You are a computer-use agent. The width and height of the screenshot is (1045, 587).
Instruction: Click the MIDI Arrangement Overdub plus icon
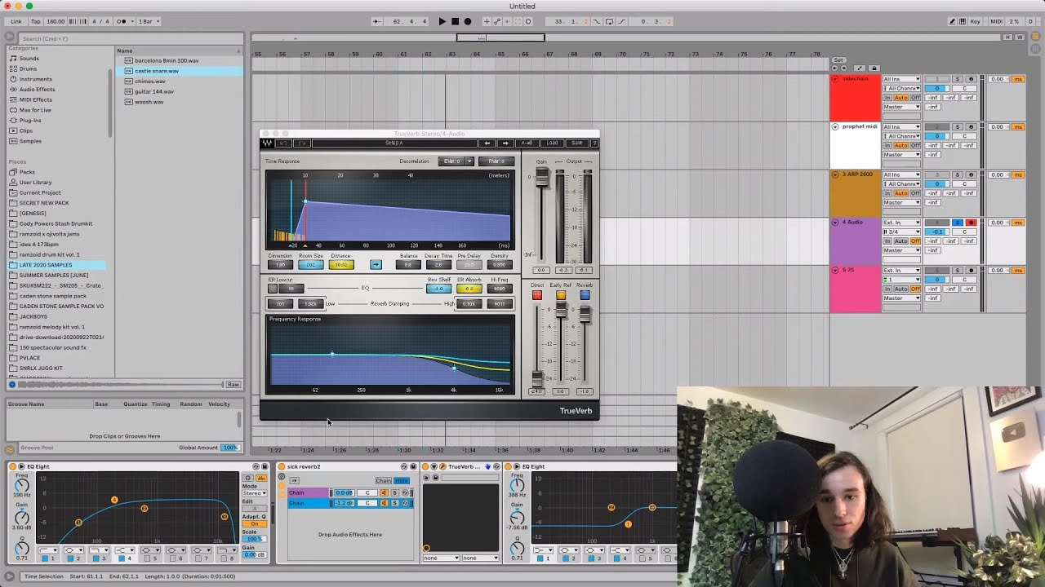tap(487, 21)
